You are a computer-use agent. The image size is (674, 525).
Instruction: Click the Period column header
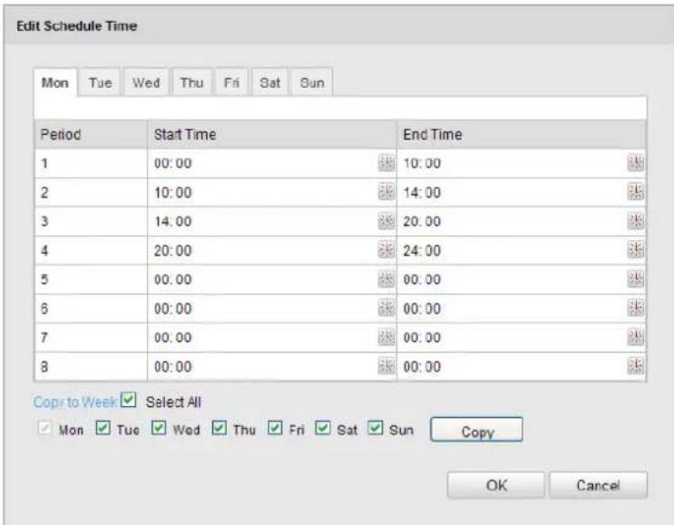coord(91,134)
